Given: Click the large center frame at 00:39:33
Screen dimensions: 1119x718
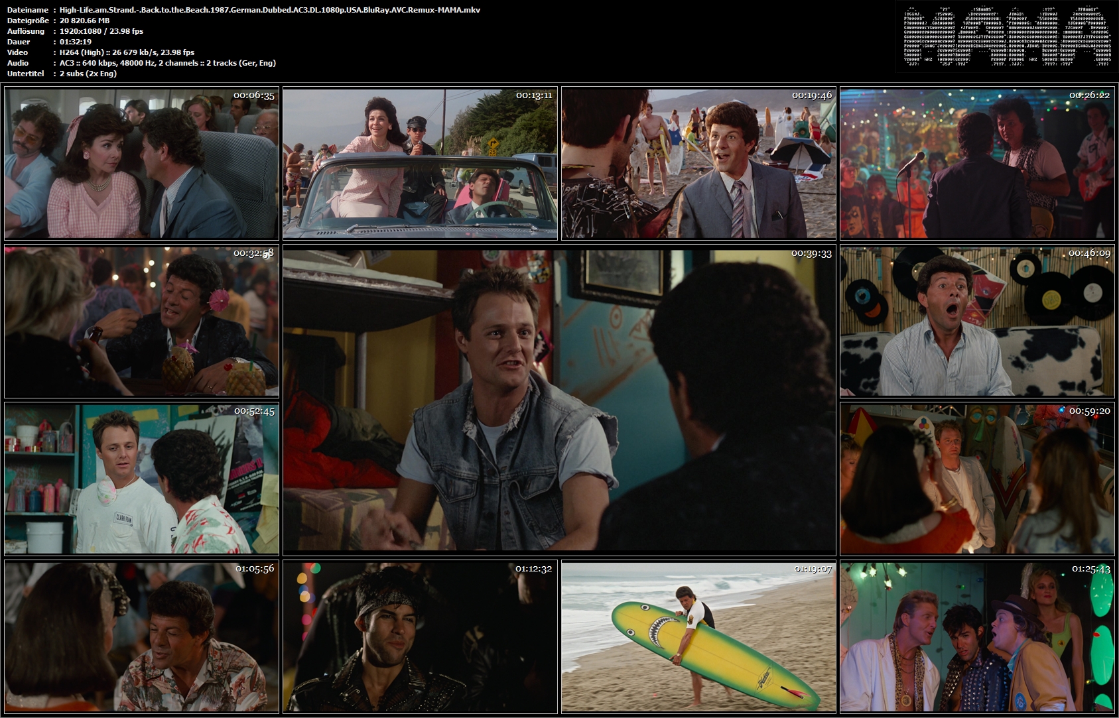Looking at the screenshot, I should (559, 400).
